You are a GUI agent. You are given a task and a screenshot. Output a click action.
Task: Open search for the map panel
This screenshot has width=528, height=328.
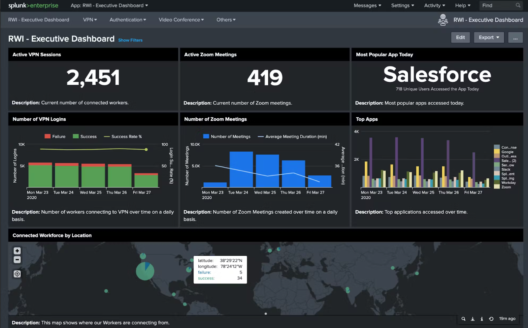tap(463, 319)
